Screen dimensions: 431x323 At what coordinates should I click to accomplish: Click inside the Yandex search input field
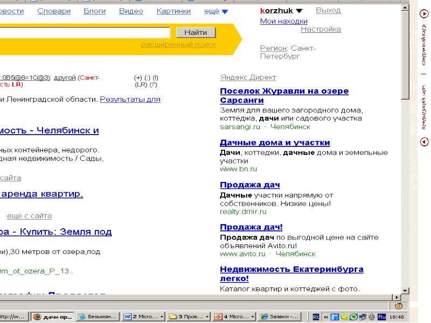85,33
